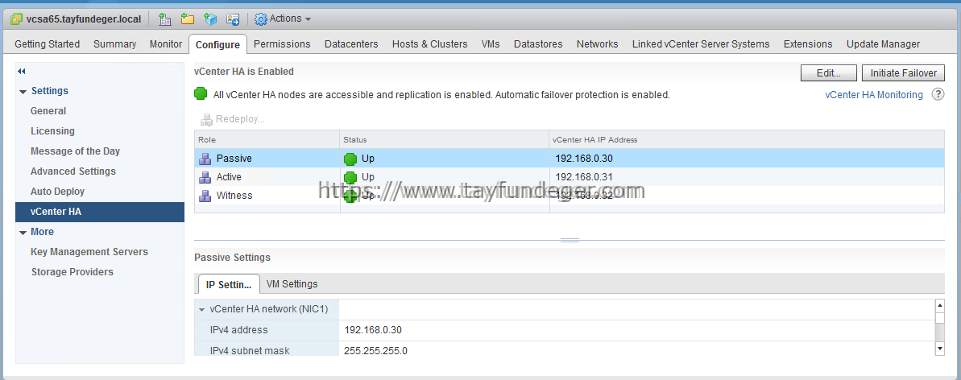961x380 pixels.
Task: Click the Redeploy... button
Action: (232, 119)
